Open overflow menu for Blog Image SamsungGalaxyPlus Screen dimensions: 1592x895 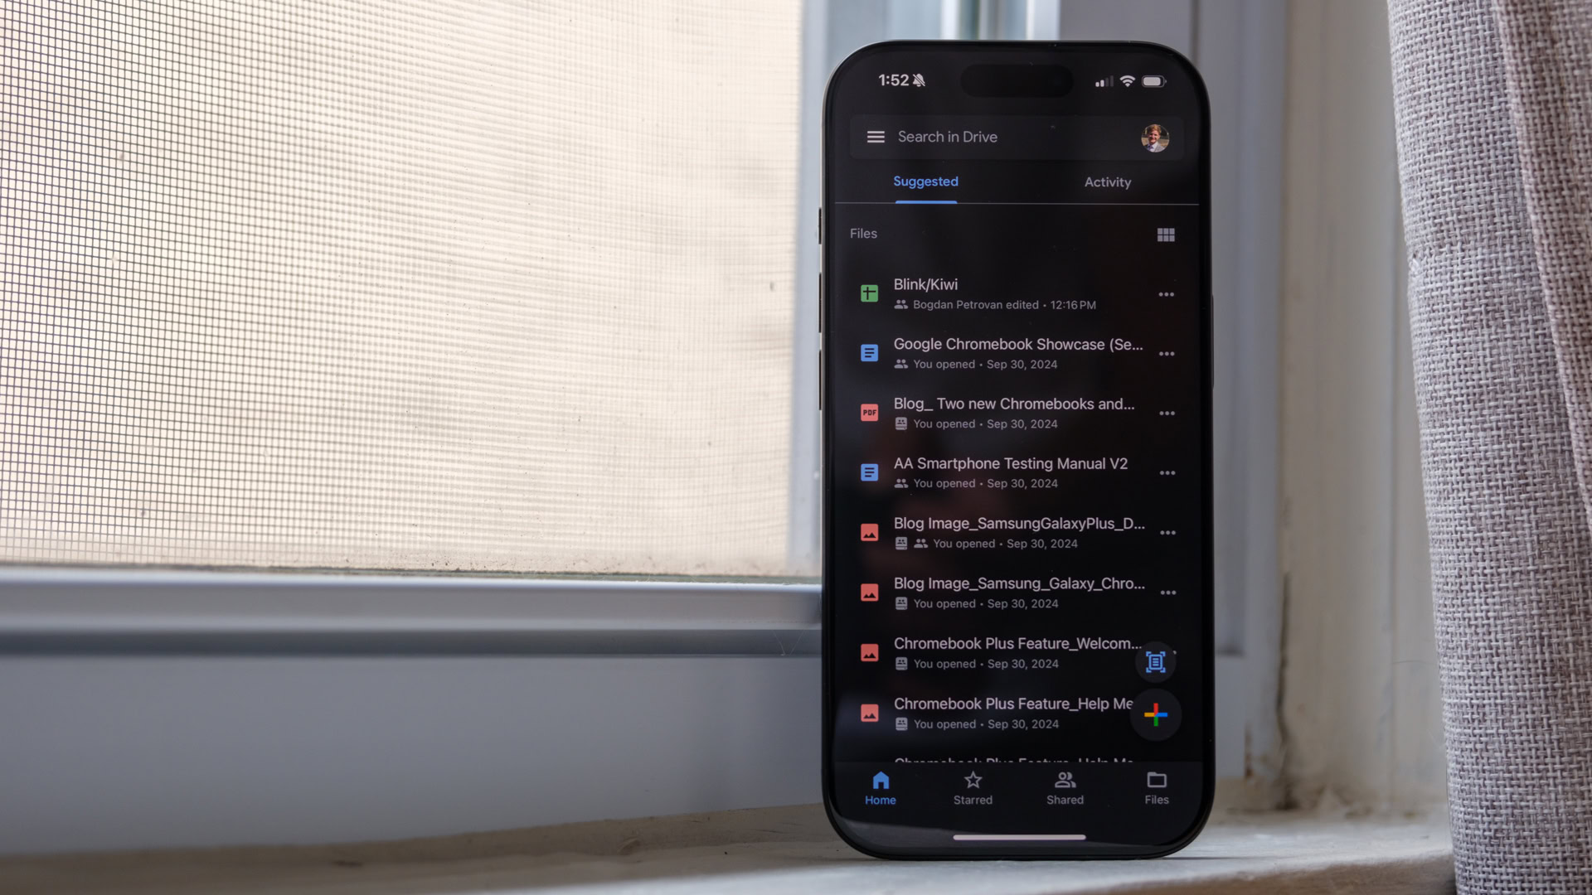tap(1167, 532)
